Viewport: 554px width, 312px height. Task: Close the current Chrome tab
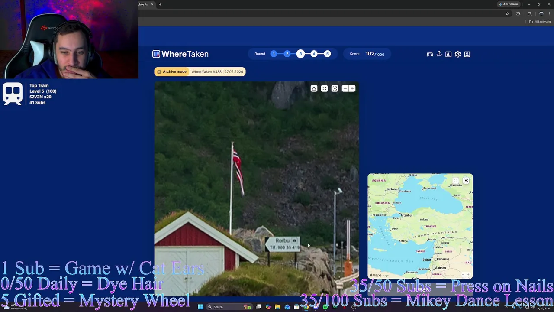[152, 4]
